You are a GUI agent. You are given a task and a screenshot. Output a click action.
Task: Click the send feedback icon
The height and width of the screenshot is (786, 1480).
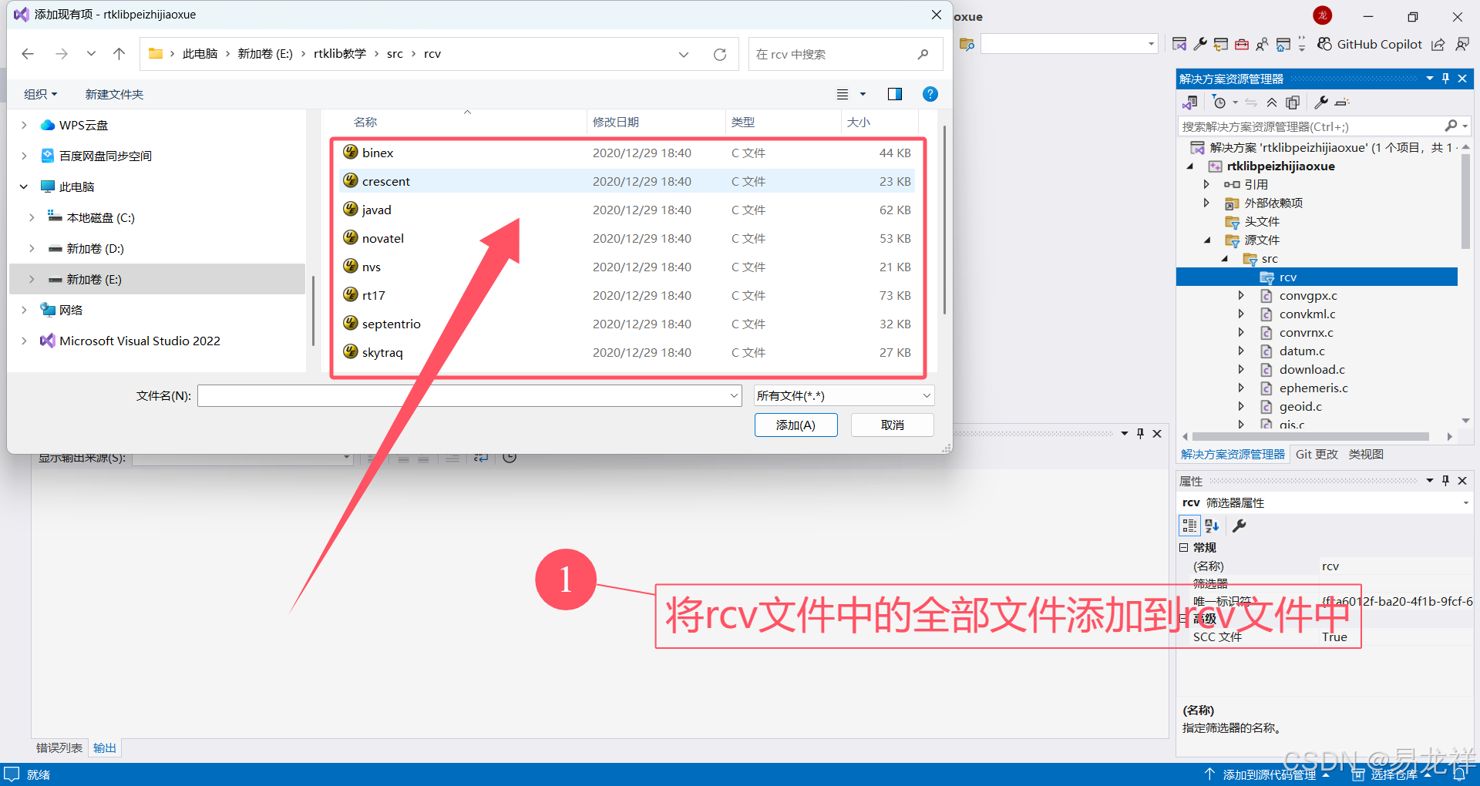[x=1462, y=44]
